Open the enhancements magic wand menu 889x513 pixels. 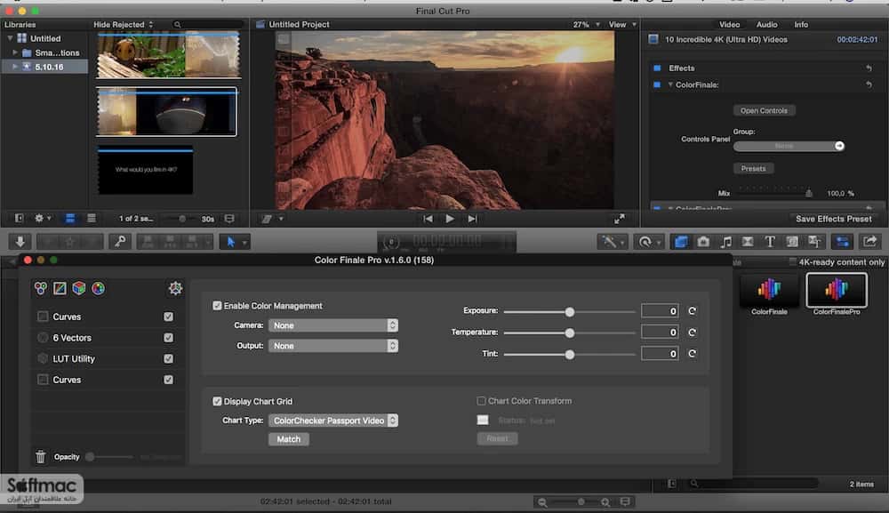(x=613, y=242)
